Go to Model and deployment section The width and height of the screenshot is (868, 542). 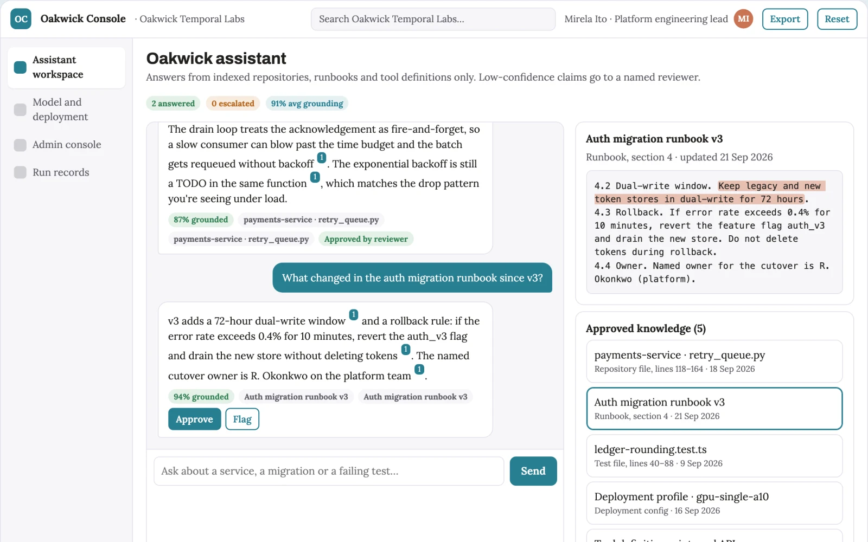[66, 109]
